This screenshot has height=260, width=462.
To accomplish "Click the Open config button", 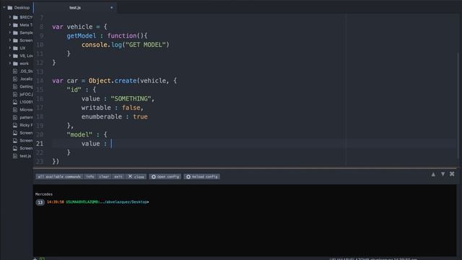I will point(165,176).
